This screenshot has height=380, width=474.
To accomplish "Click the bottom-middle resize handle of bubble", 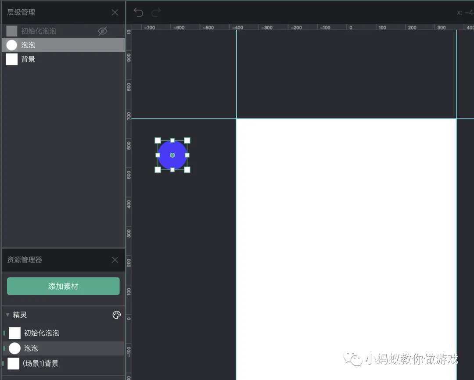I will [172, 169].
